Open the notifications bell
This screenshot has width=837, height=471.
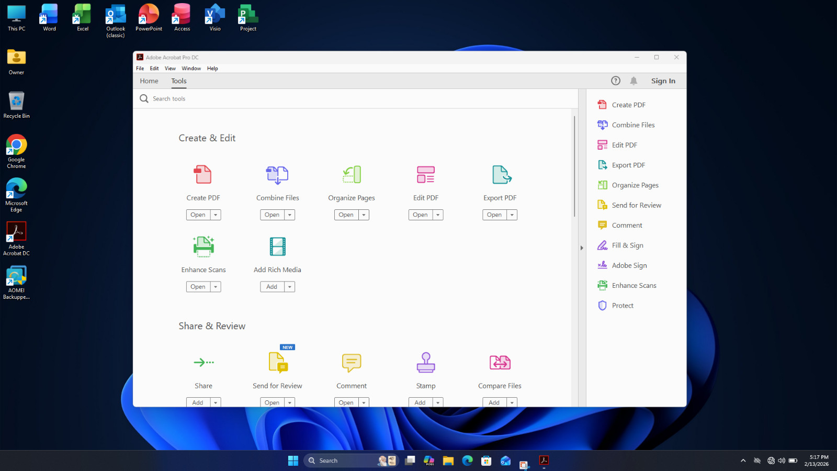pos(634,81)
